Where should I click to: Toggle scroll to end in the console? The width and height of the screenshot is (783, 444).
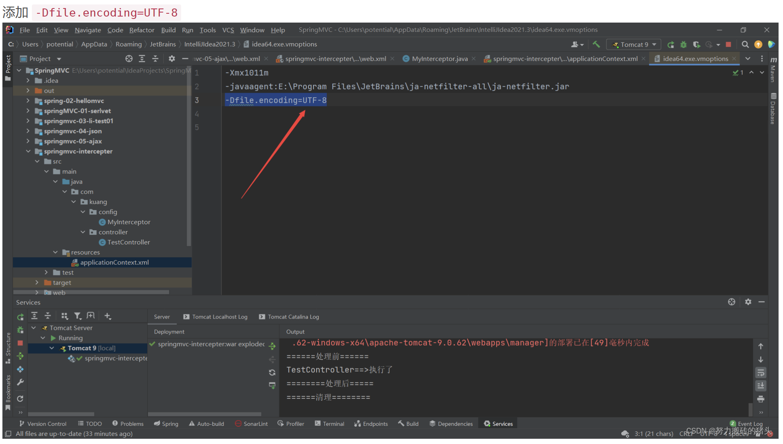pyautogui.click(x=761, y=386)
